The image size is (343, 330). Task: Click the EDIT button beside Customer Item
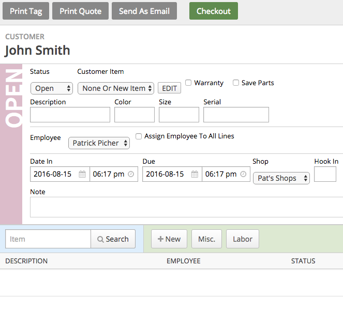pyautogui.click(x=169, y=88)
